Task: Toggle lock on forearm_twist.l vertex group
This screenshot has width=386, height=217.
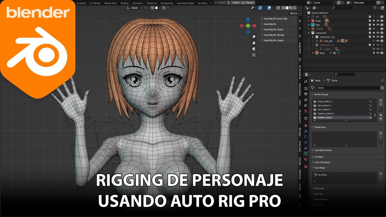Action: pos(370,118)
